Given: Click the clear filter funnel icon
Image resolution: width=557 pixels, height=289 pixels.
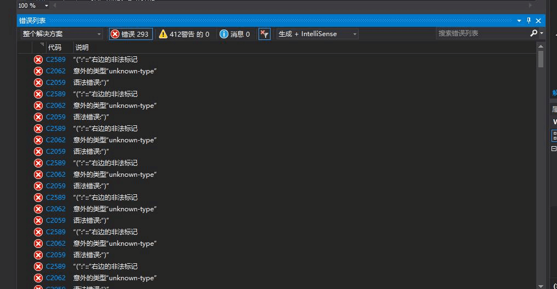Looking at the screenshot, I should pyautogui.click(x=265, y=34).
